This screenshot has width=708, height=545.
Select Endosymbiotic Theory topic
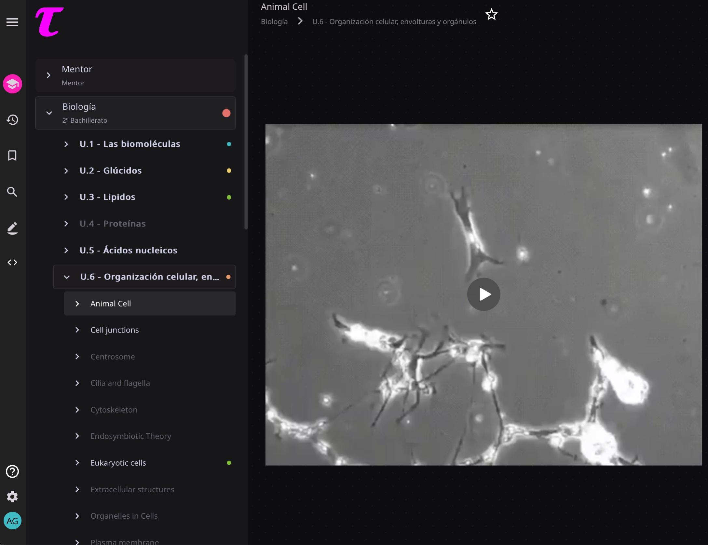tap(131, 436)
